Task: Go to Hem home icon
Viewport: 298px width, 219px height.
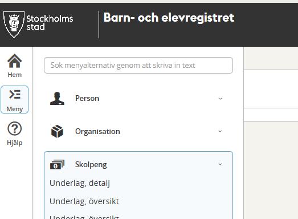Action: [15, 61]
